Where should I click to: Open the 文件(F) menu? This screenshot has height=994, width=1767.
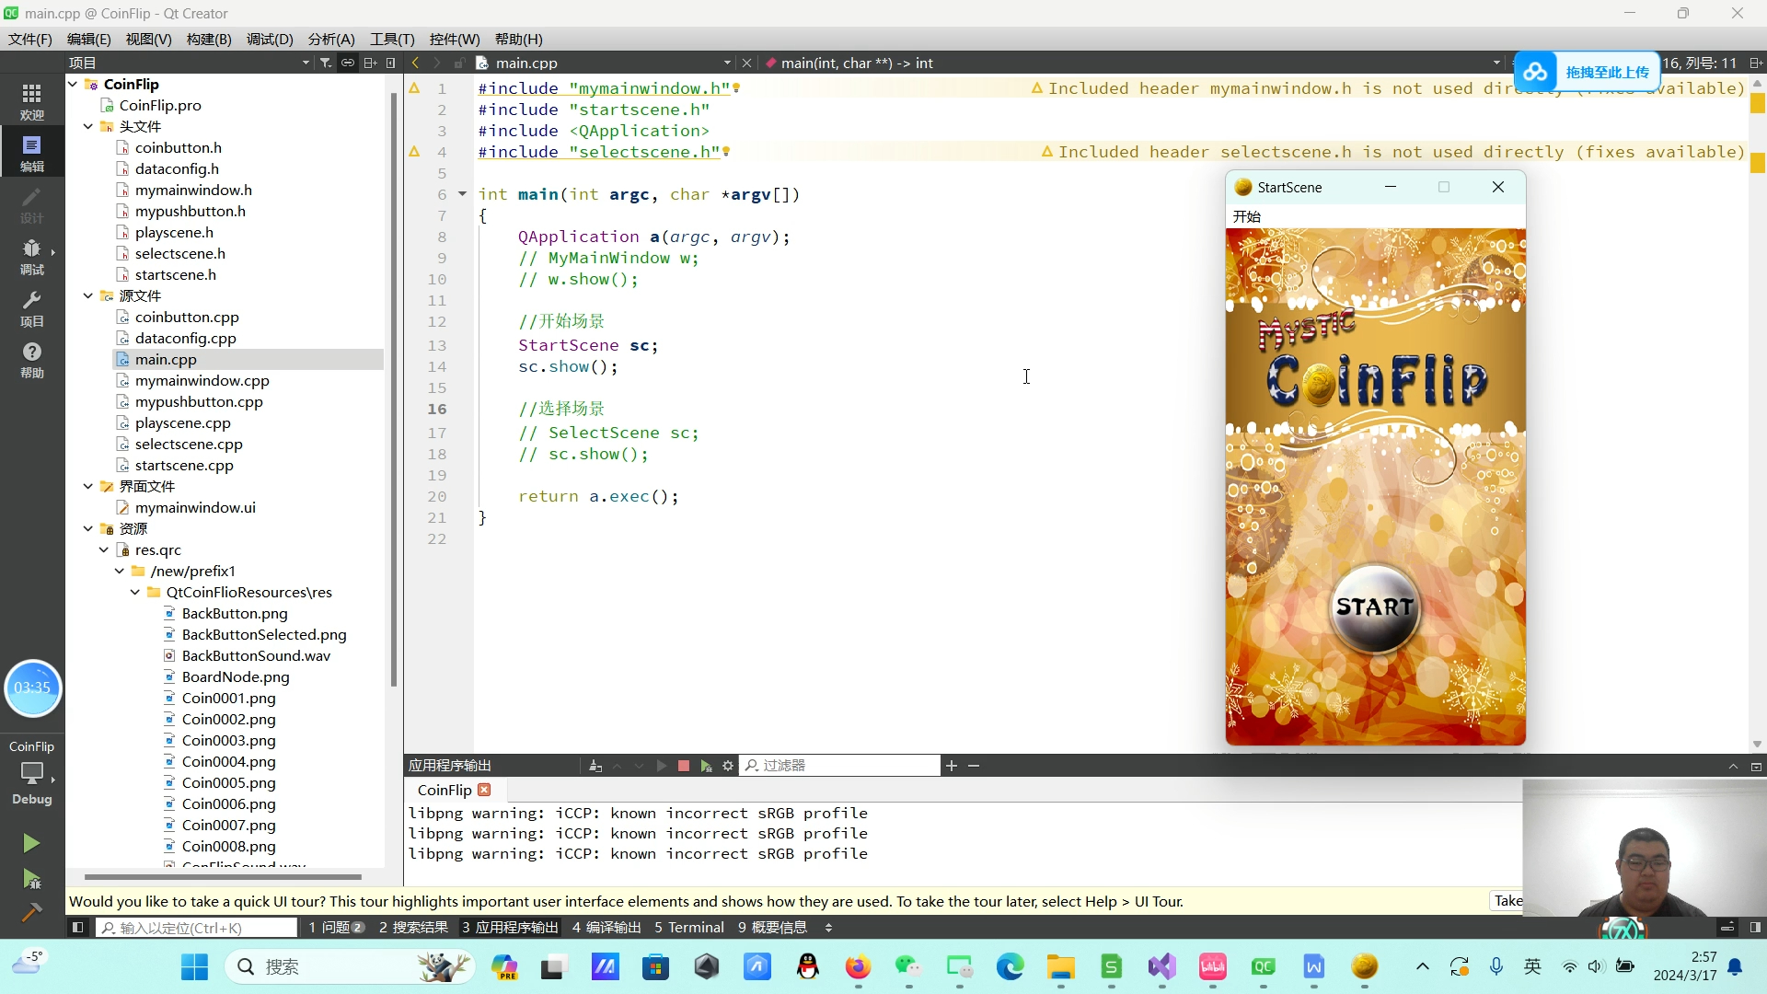(x=30, y=39)
